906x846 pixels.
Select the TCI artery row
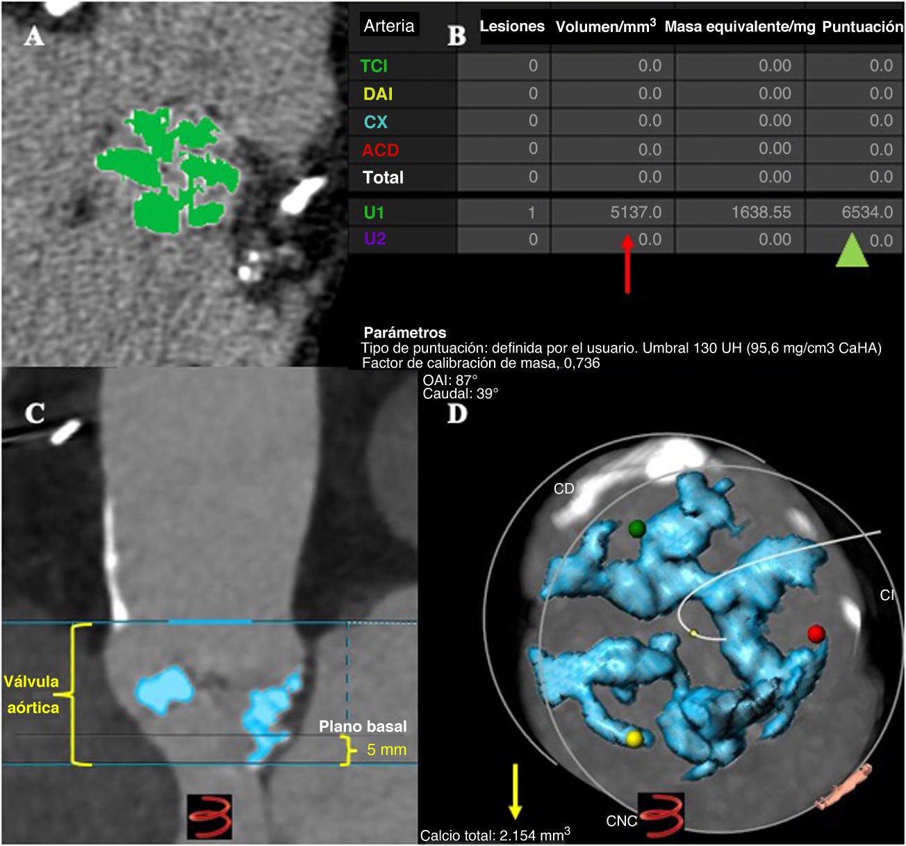[x=374, y=66]
